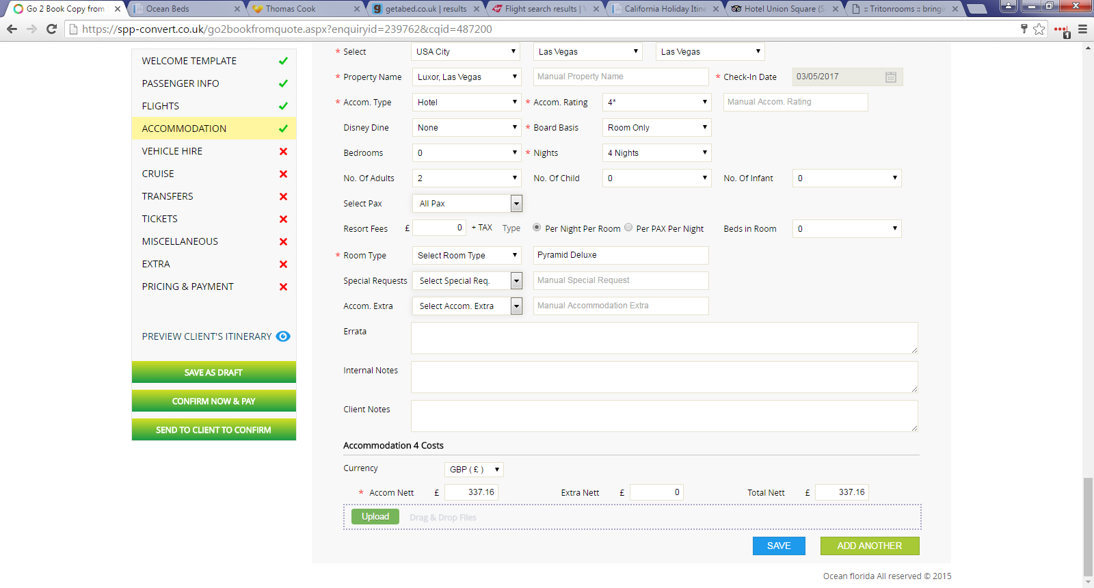Bookmark this page with the star icon

tap(1039, 29)
